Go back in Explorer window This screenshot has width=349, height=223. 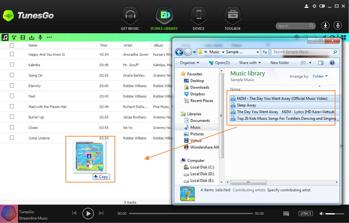(x=179, y=52)
